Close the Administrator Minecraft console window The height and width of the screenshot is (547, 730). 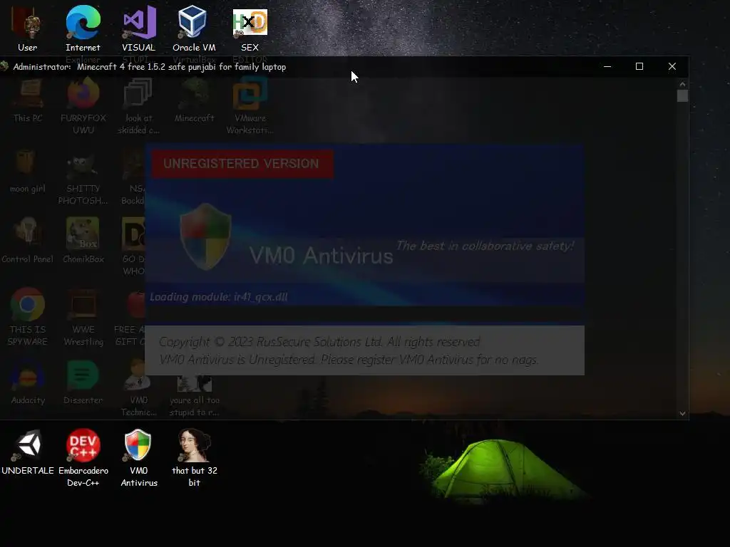tap(672, 66)
